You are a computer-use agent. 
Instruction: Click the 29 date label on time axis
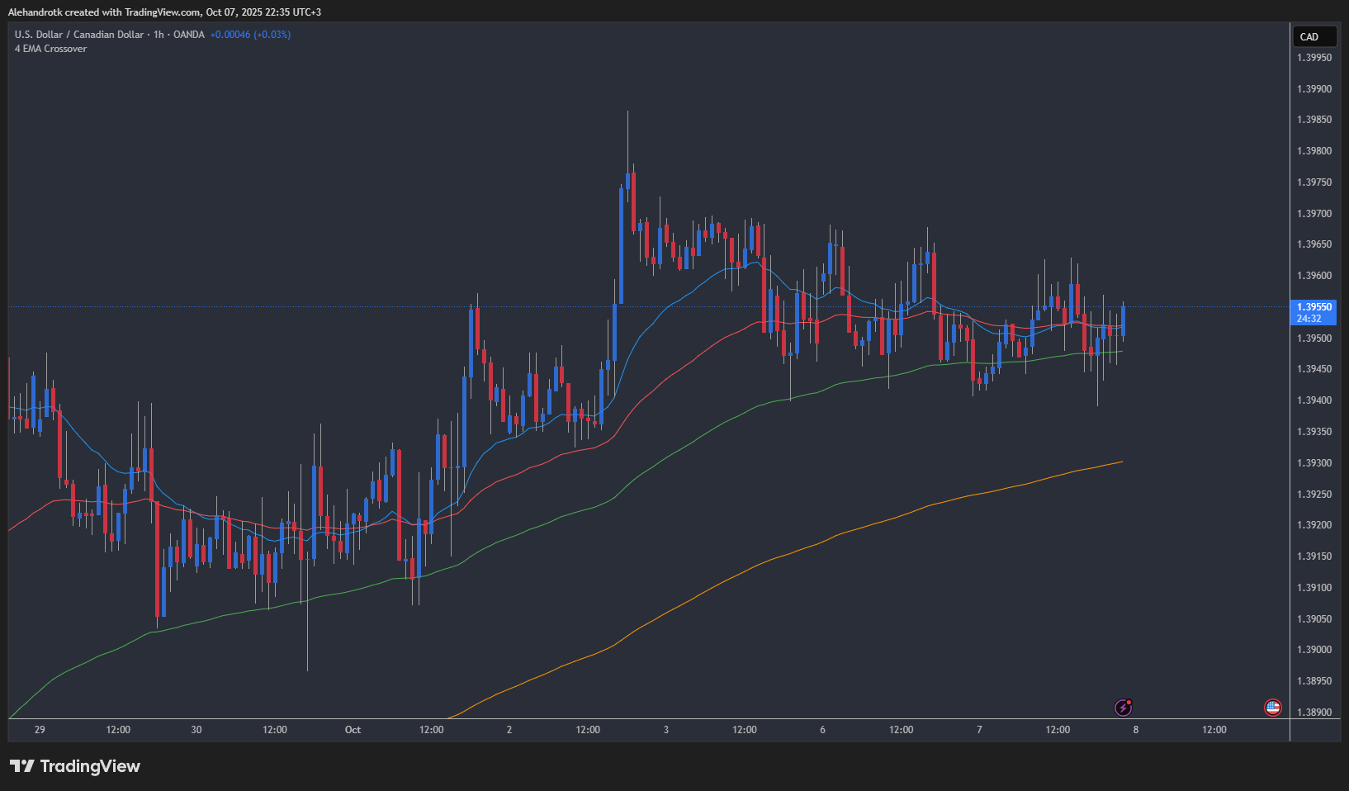pos(40,730)
